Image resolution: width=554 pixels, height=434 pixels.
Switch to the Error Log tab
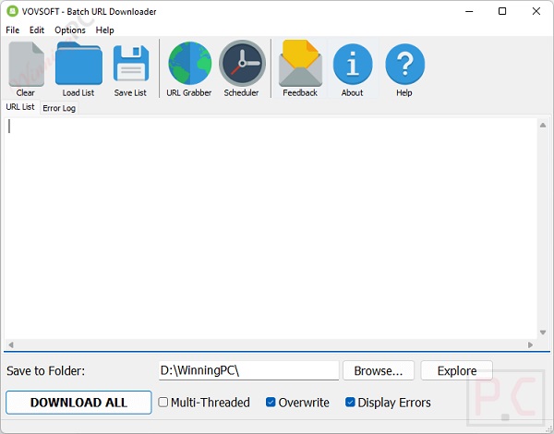click(59, 108)
